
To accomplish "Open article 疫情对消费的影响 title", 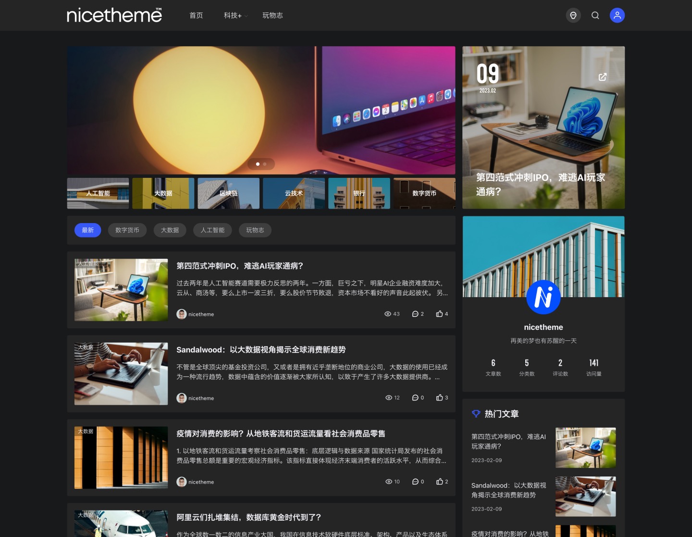I will 281,434.
